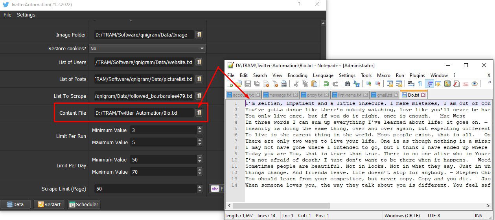The image size is (495, 220).
Task: Toggle Show All Characters pilcrow icon
Action: point(420,84)
